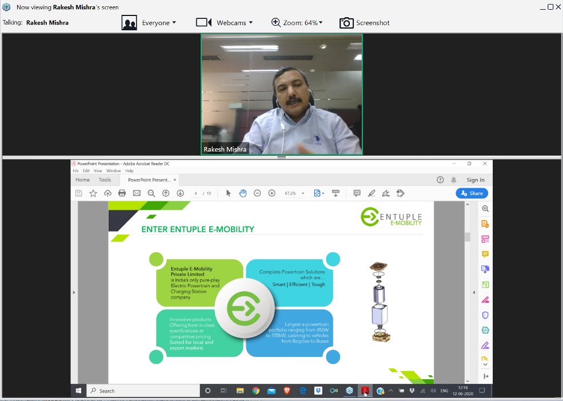Viewport: 563px width, 401px height.
Task: Open the Protect shield tool
Action: 485,315
